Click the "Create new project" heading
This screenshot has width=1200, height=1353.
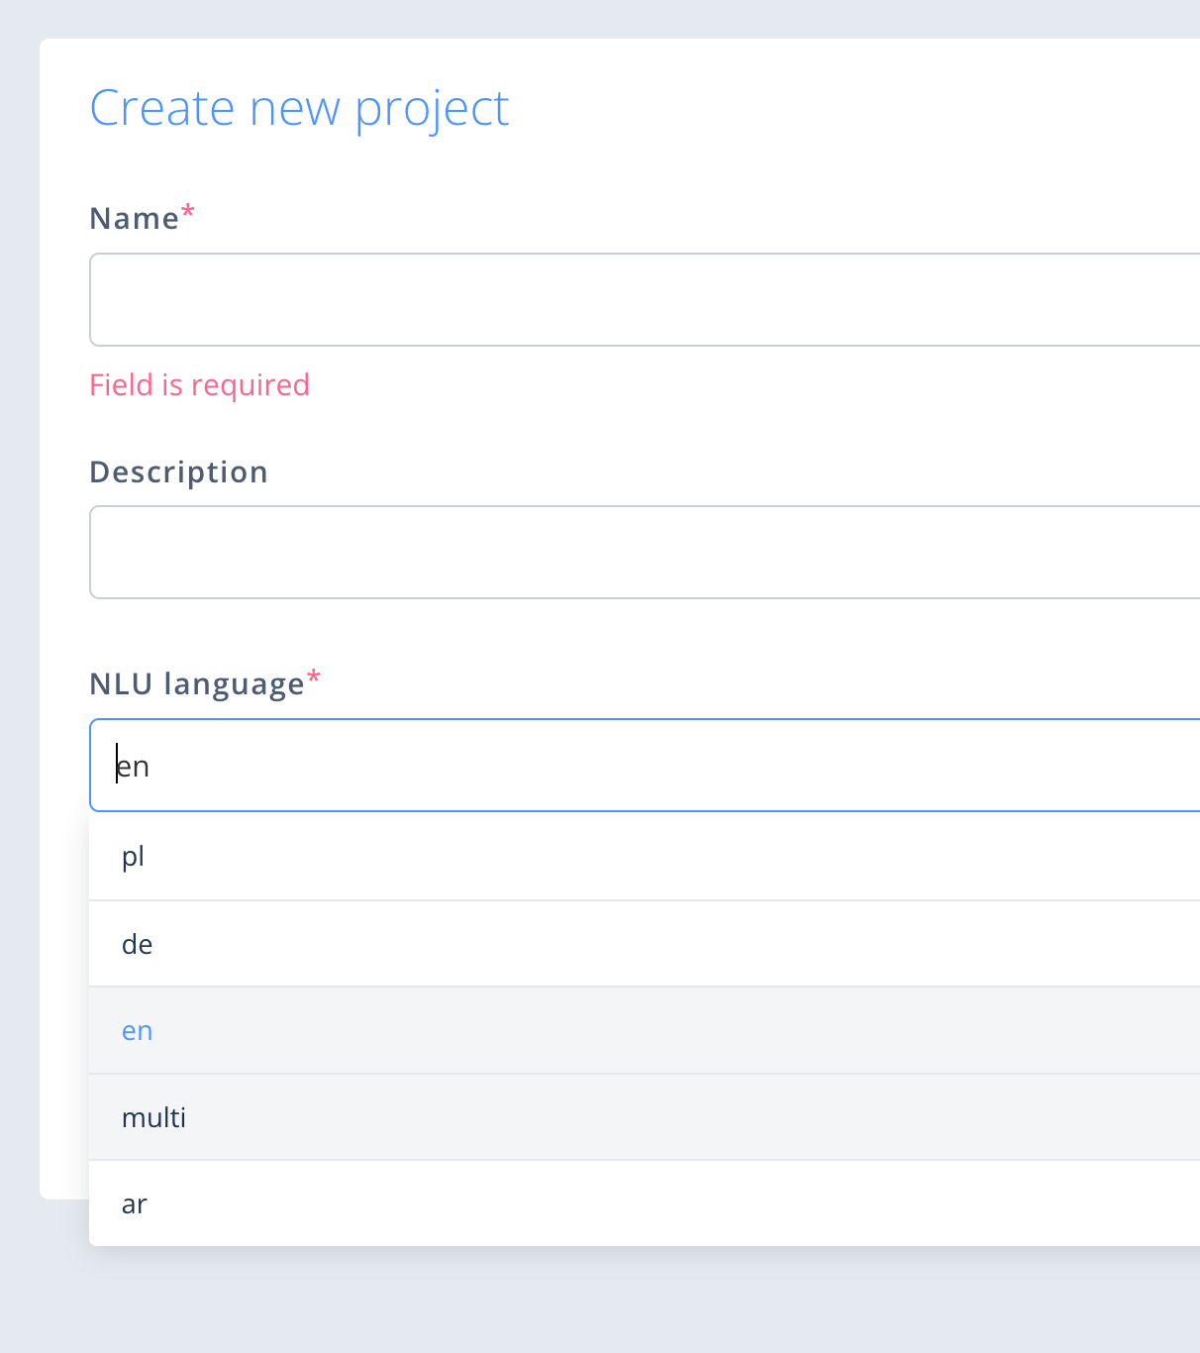(299, 107)
